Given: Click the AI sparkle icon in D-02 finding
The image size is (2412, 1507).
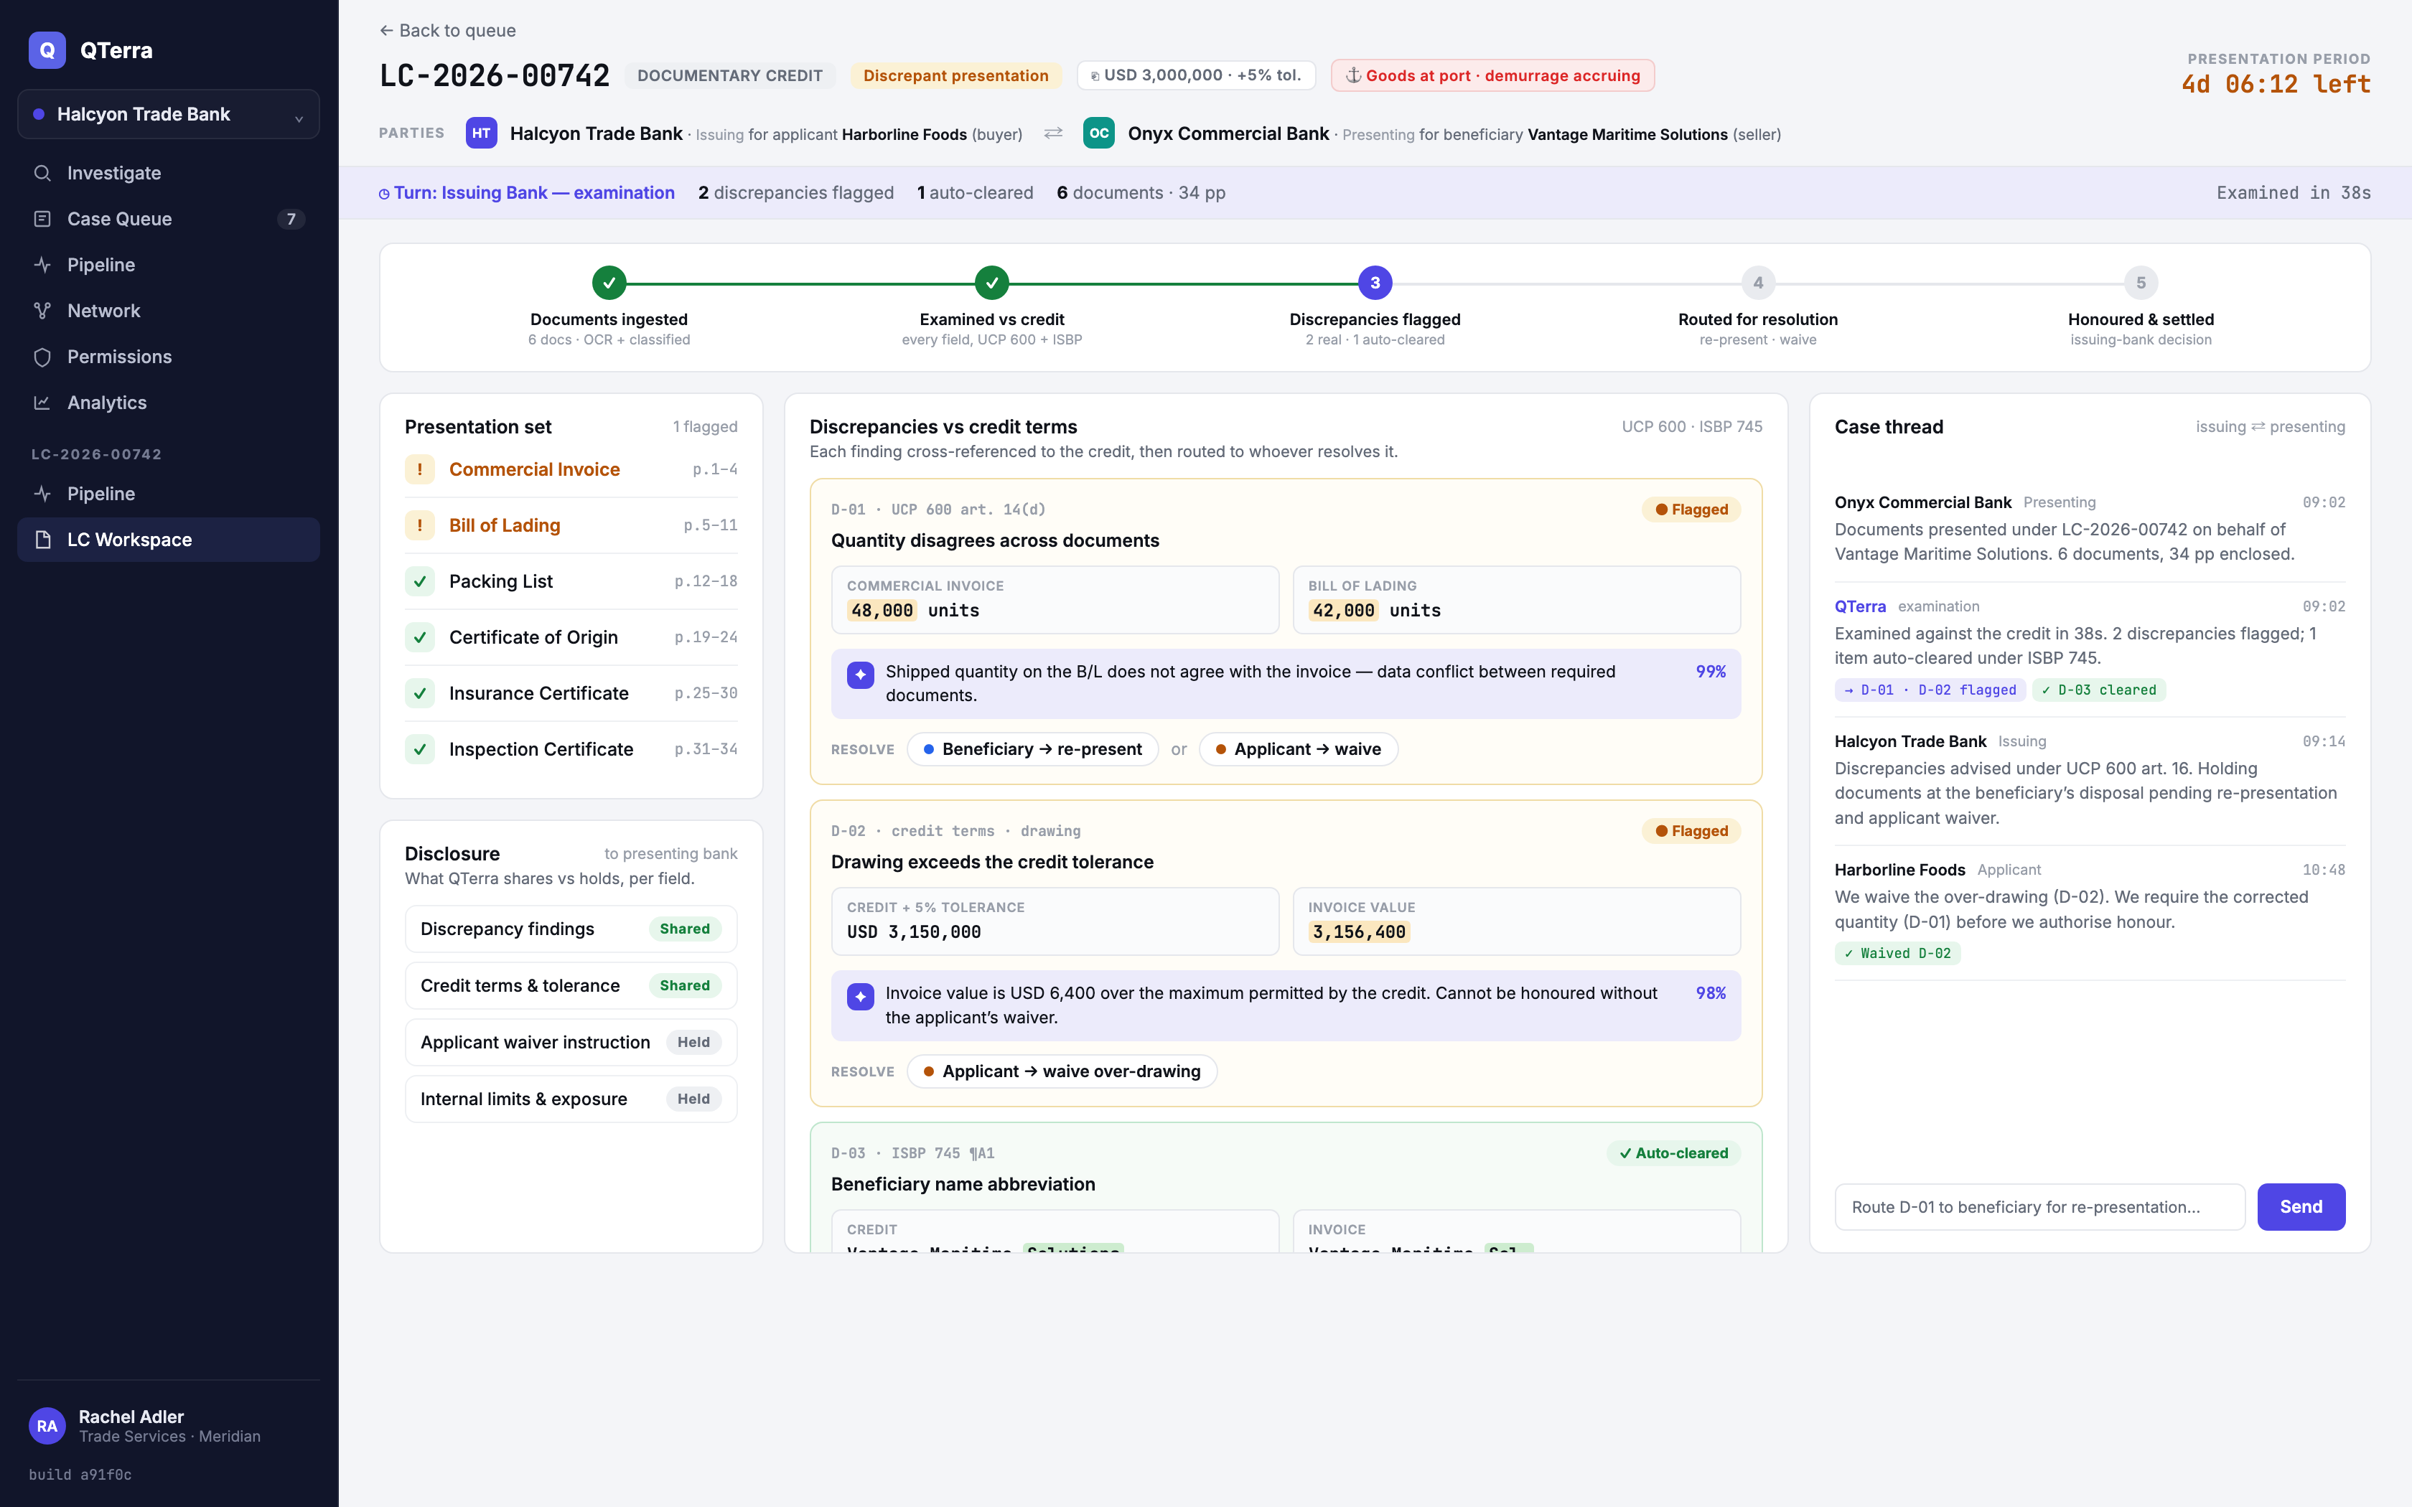Looking at the screenshot, I should tap(860, 997).
